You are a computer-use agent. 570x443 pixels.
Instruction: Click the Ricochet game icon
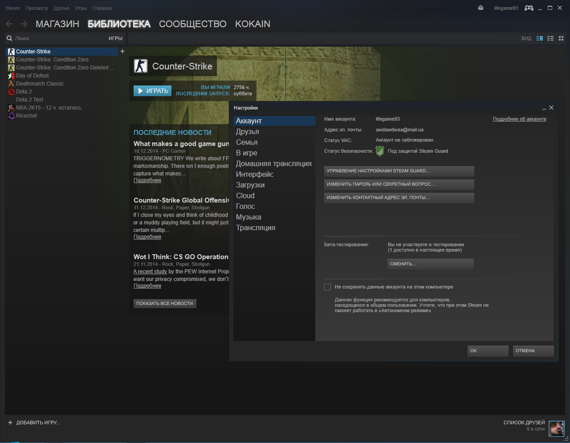pyautogui.click(x=11, y=116)
